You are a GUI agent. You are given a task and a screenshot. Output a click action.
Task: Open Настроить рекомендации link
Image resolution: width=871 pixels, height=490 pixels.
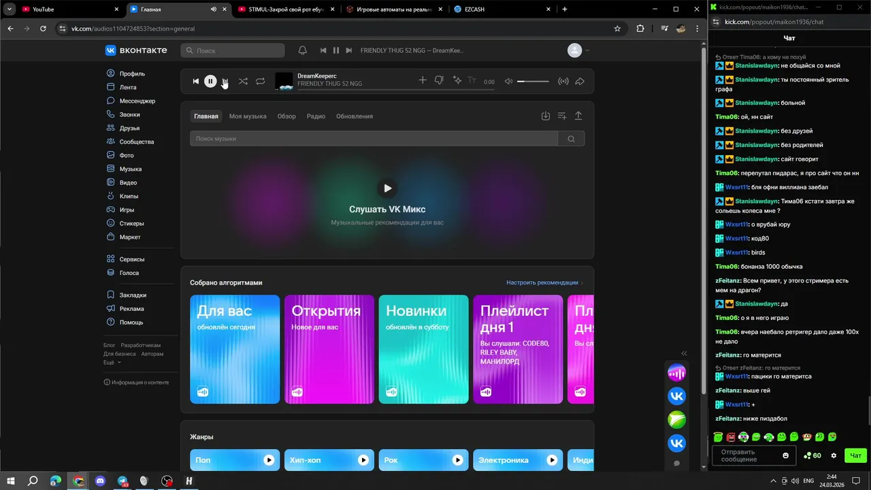[x=542, y=282]
